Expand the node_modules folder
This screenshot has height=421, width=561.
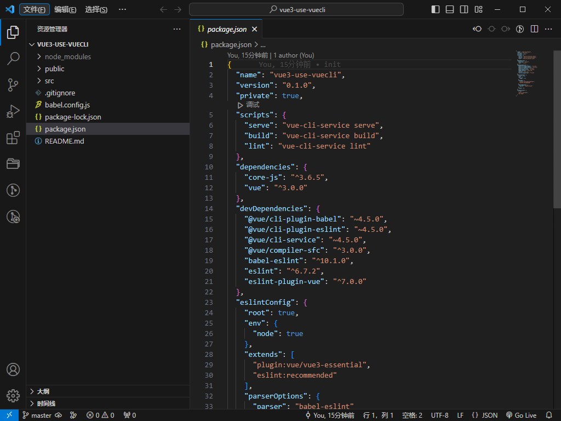pos(67,56)
